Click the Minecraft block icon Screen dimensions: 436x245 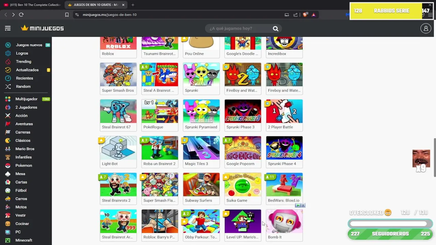(x=8, y=240)
